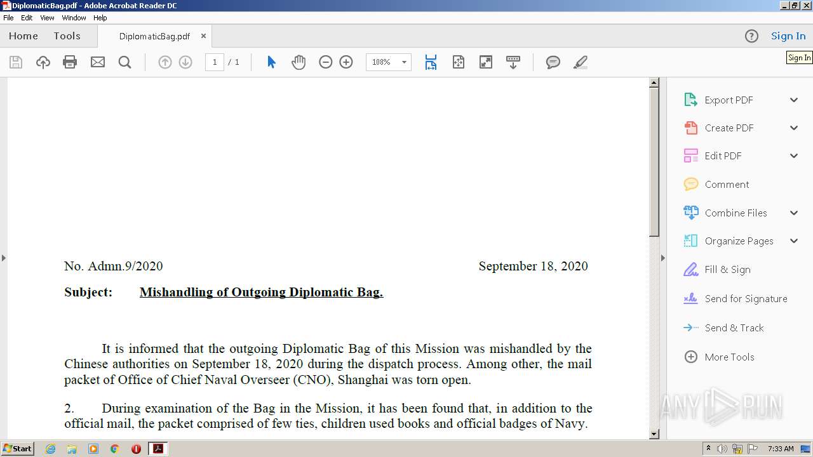Click the Sign In link
This screenshot has width=813, height=457.
[x=788, y=36]
